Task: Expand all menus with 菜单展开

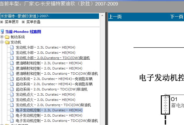Action: (x=12, y=22)
